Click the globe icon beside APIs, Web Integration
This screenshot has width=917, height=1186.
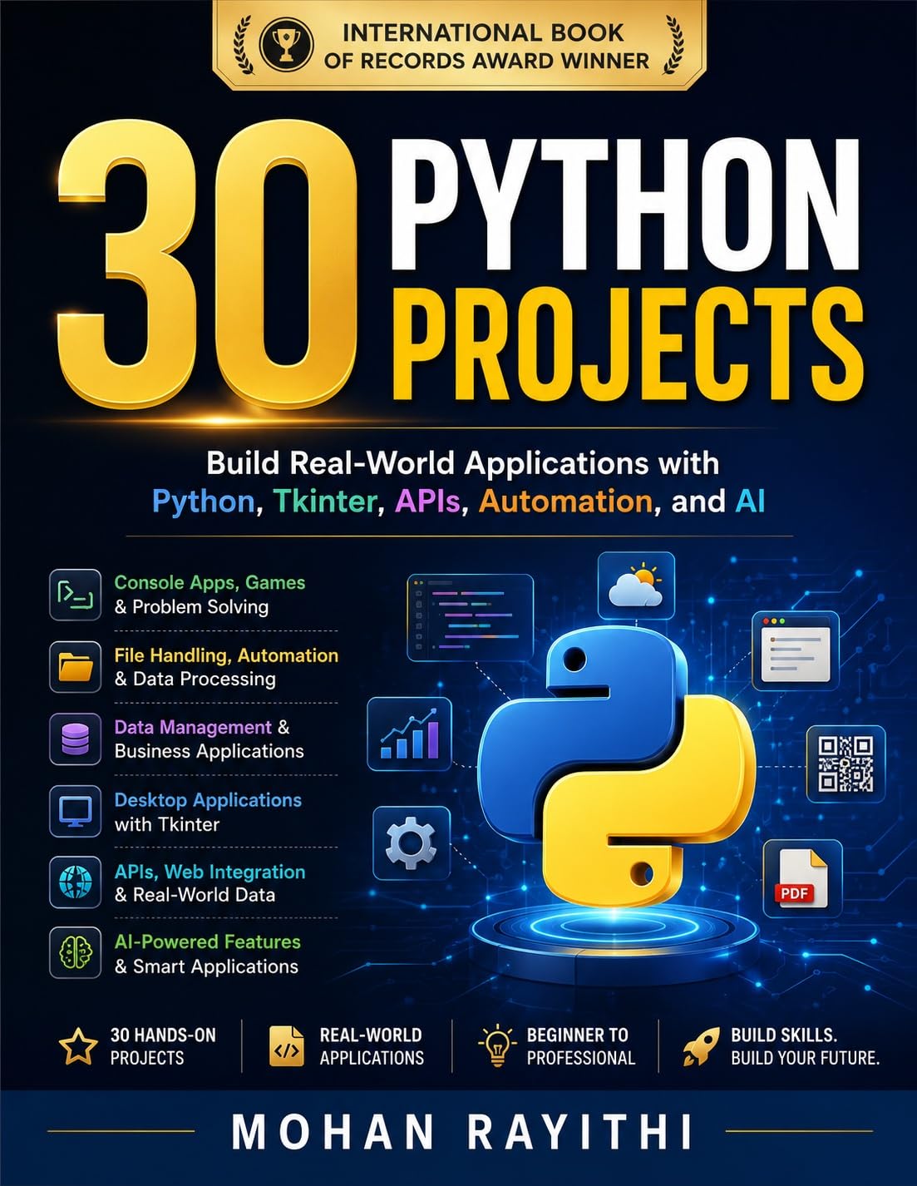pyautogui.click(x=75, y=882)
